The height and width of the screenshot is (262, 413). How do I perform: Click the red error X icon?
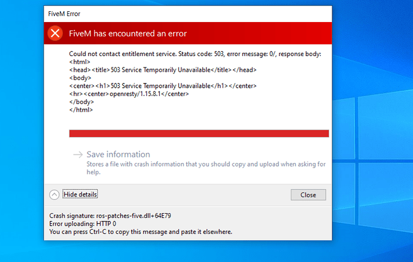(55, 33)
